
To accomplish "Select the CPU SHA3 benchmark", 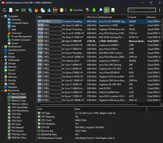I will [x=17, y=121].
